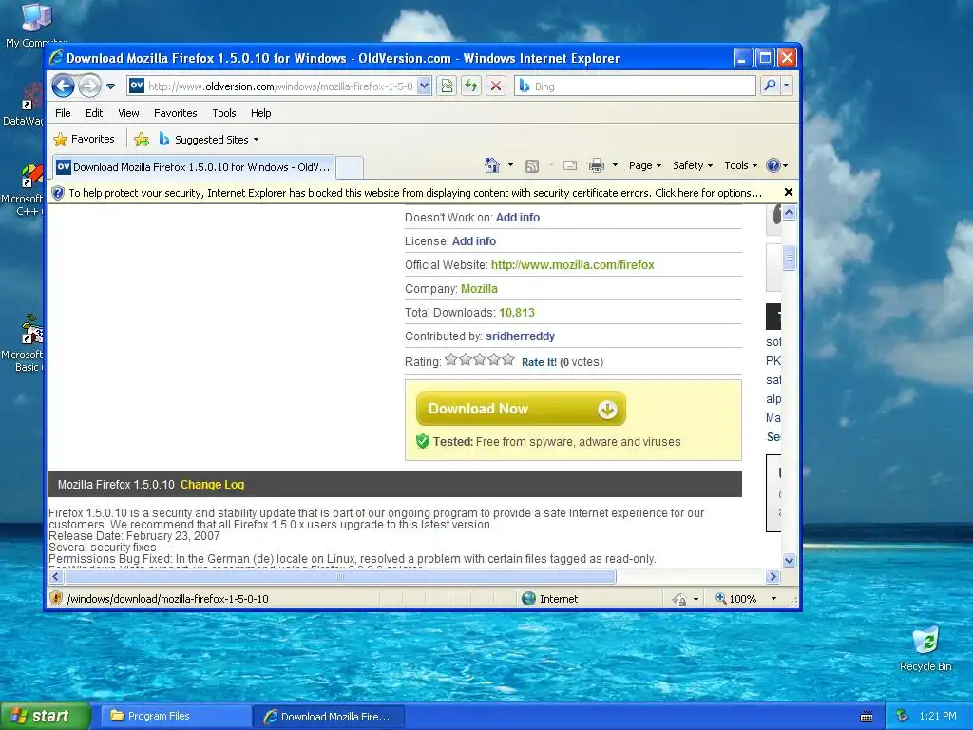
Task: Click Add to Favorites Bar icon
Action: [x=142, y=139]
